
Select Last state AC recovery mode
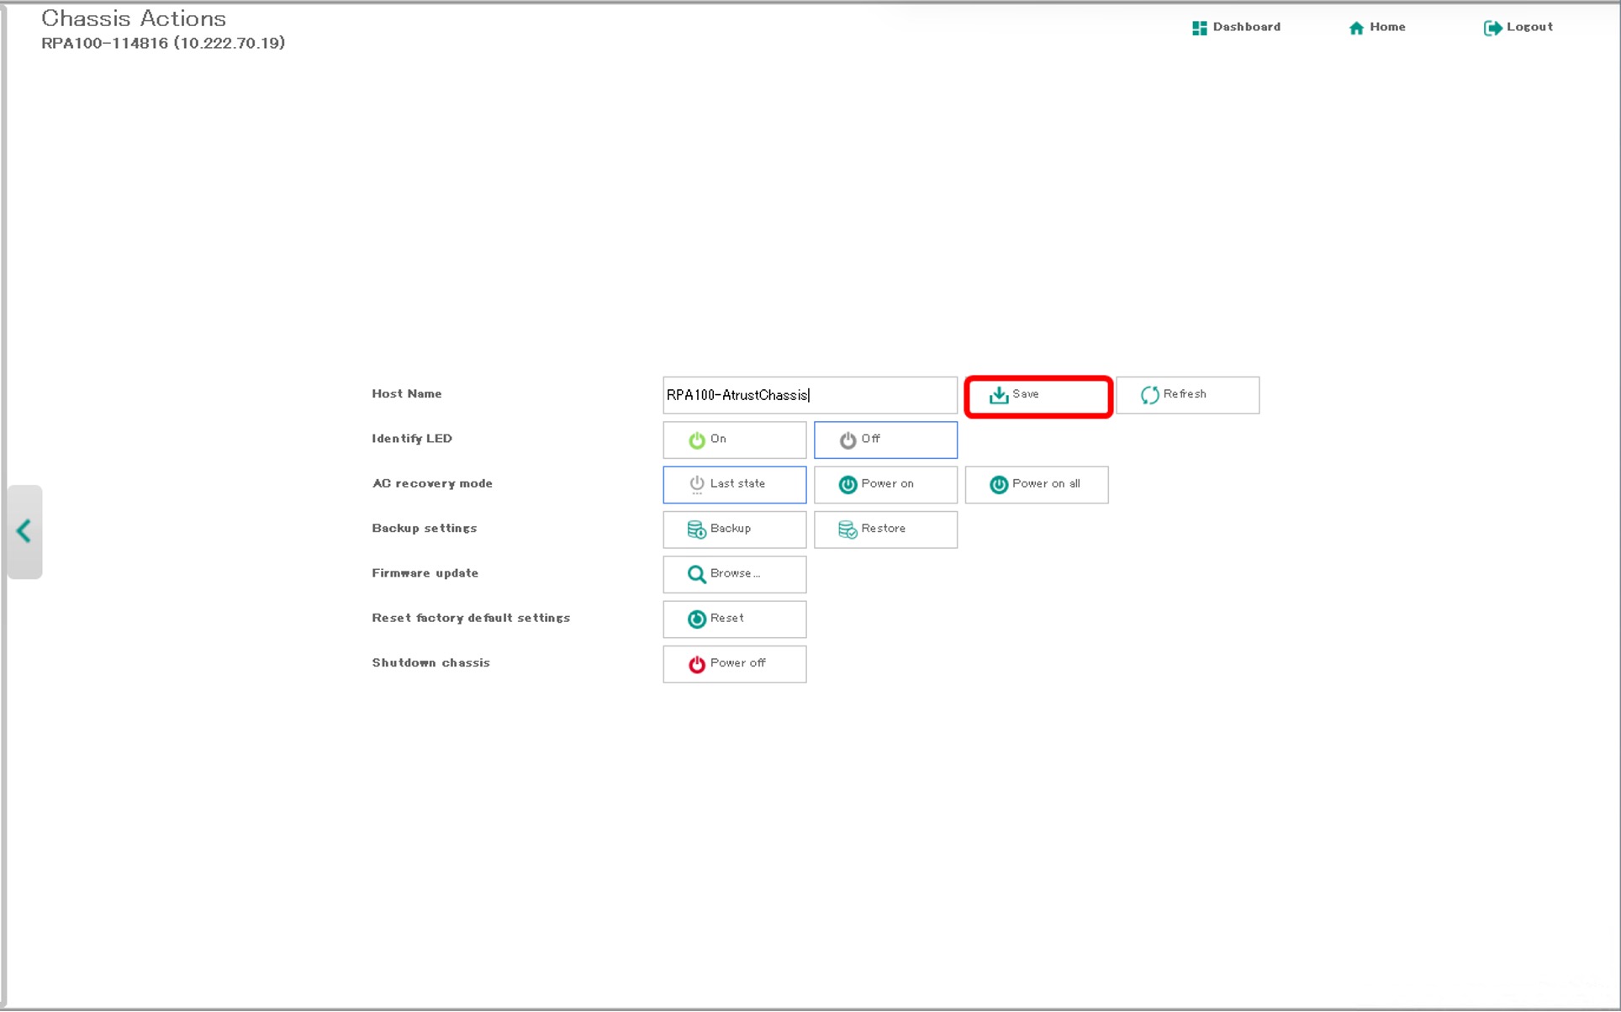(734, 484)
